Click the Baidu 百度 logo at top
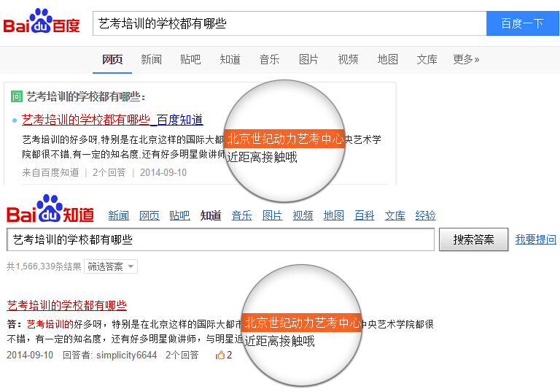Image resolution: width=560 pixels, height=392 pixels. point(42,21)
